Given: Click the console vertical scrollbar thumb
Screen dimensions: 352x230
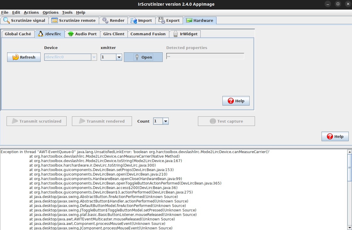Looking at the screenshot, I should coord(350,167).
